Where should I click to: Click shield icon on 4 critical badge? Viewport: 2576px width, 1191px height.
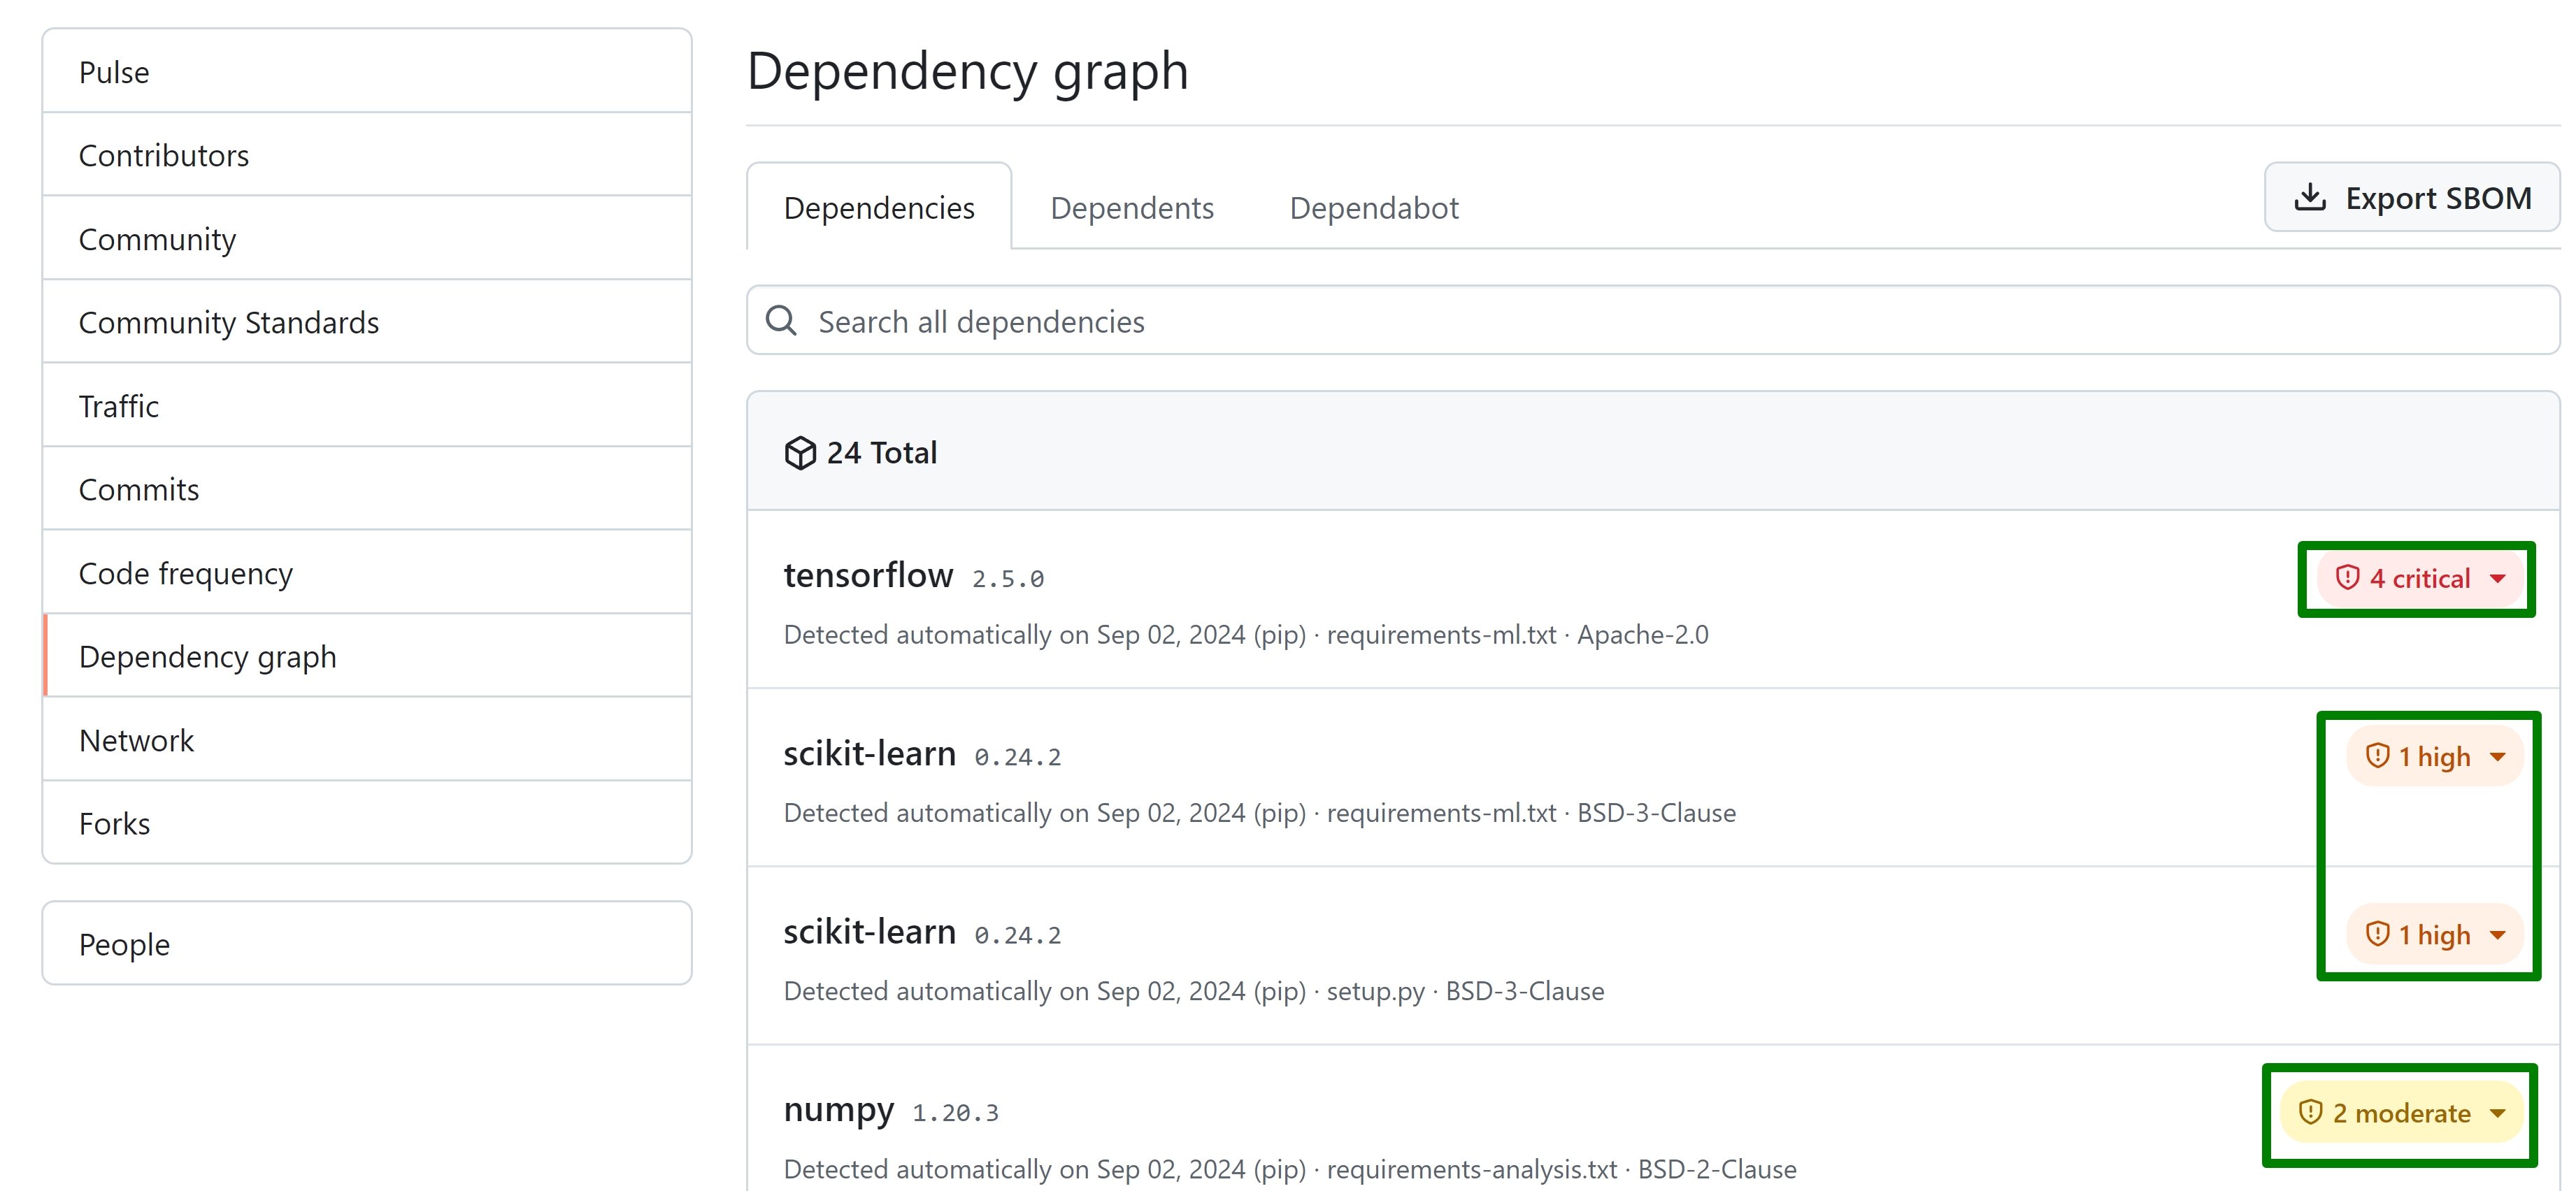coord(2347,577)
